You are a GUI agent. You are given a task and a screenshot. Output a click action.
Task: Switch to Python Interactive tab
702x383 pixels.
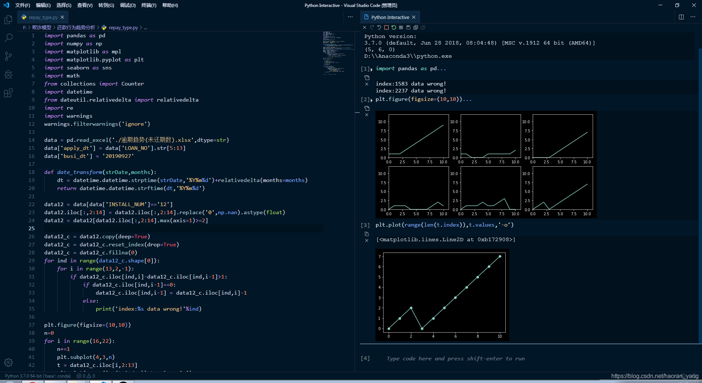click(x=390, y=17)
